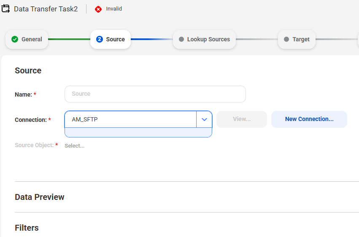The height and width of the screenshot is (237, 359).
Task: Click the Data Transfer Task icon in header
Action: (5, 9)
